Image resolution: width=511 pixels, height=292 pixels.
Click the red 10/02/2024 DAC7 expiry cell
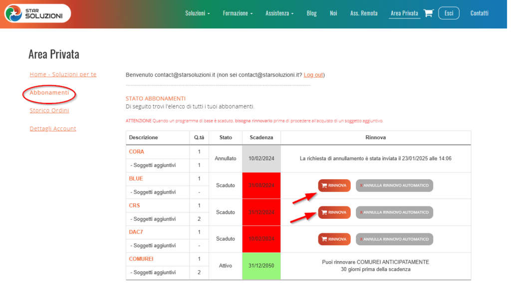pos(261,239)
